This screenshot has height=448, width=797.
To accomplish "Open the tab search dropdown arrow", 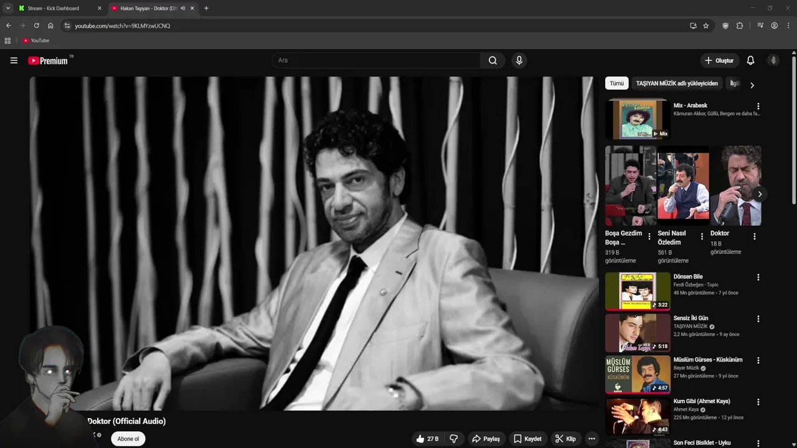I will [x=7, y=8].
